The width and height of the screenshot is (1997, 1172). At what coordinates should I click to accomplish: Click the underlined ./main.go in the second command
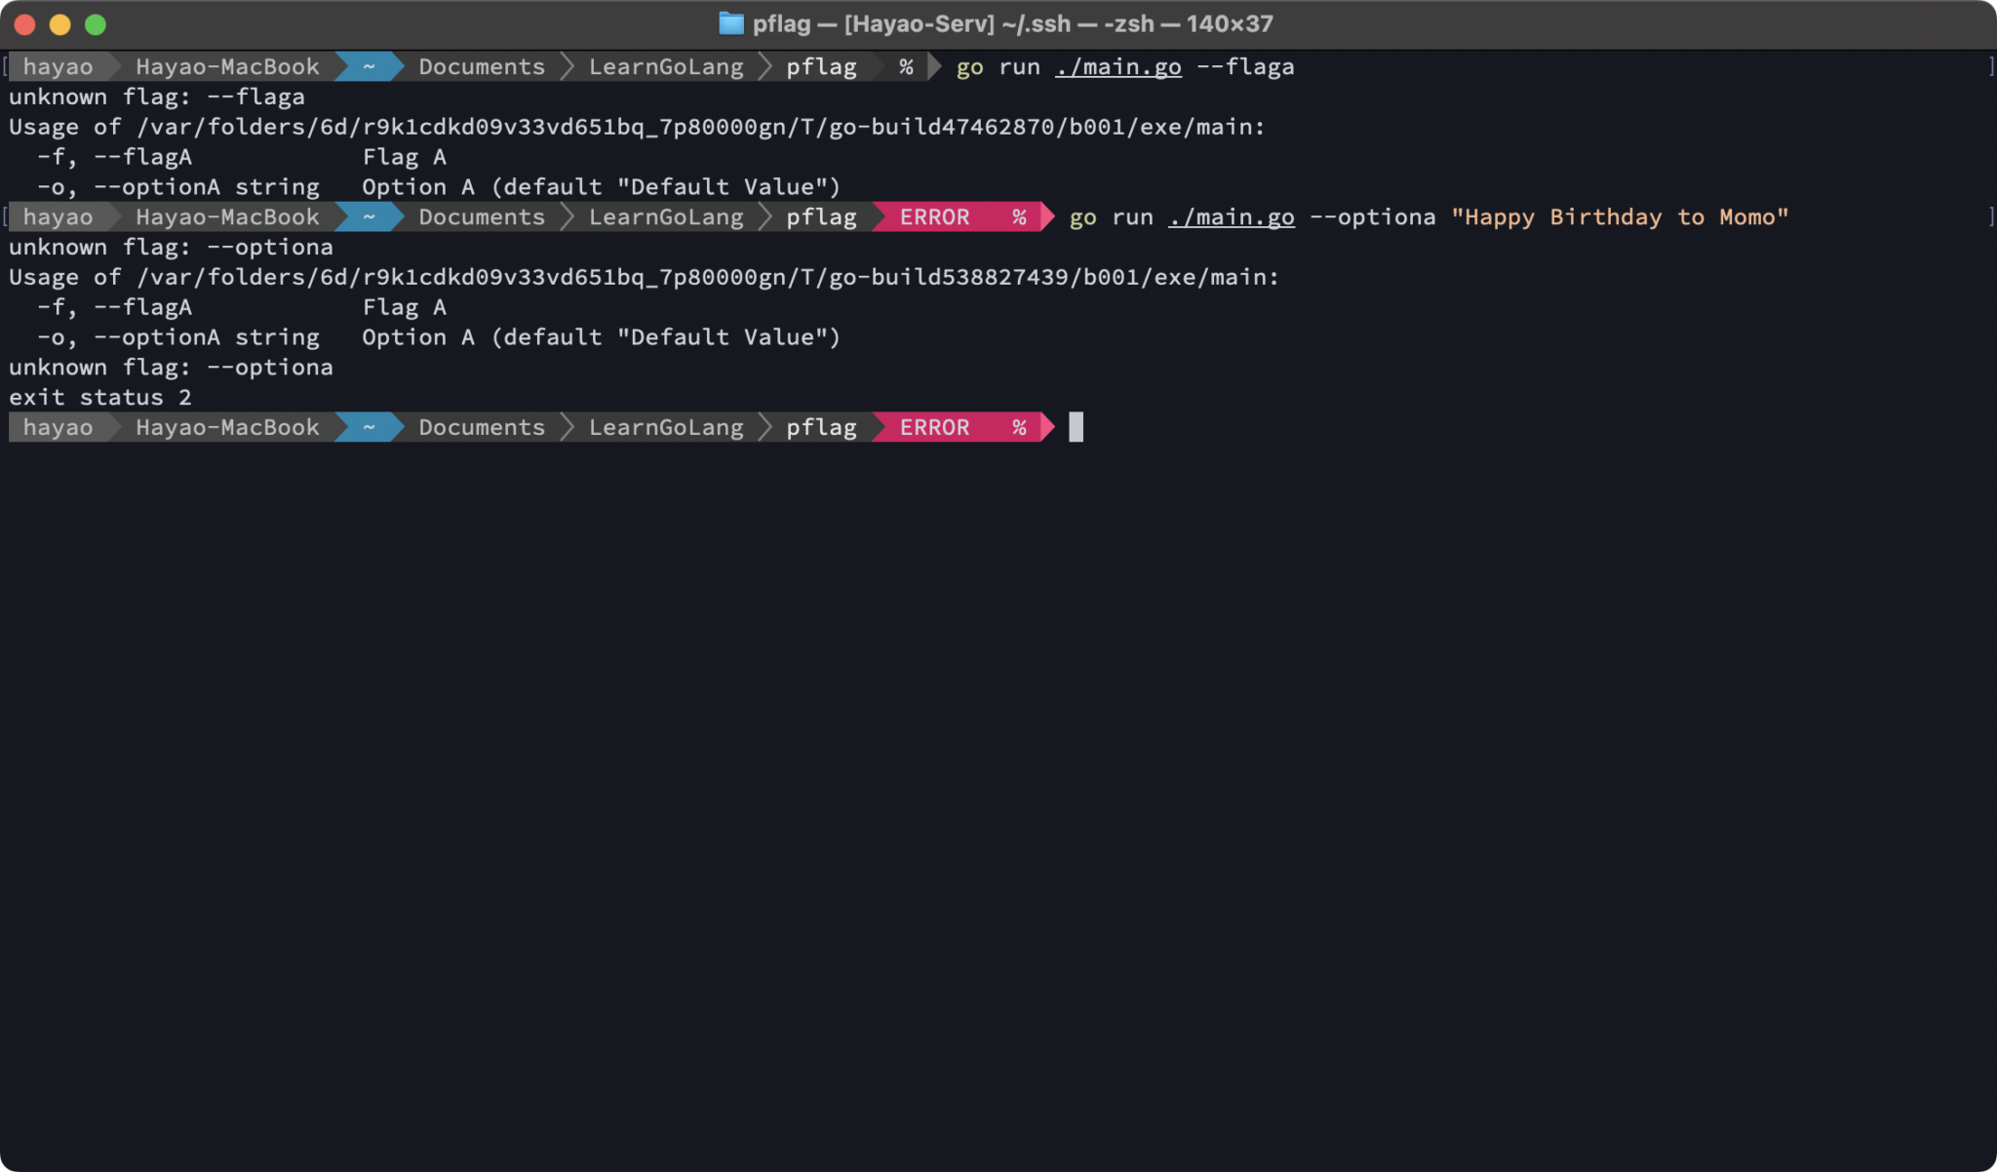click(x=1232, y=216)
